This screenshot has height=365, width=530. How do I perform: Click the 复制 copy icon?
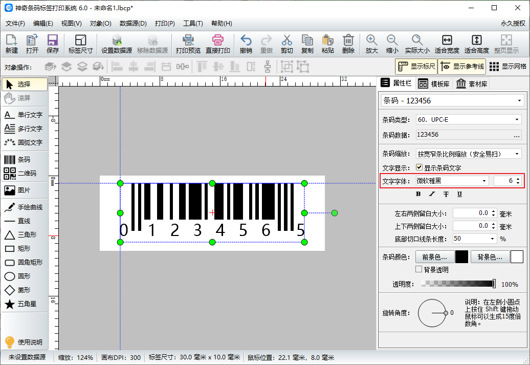tap(307, 44)
